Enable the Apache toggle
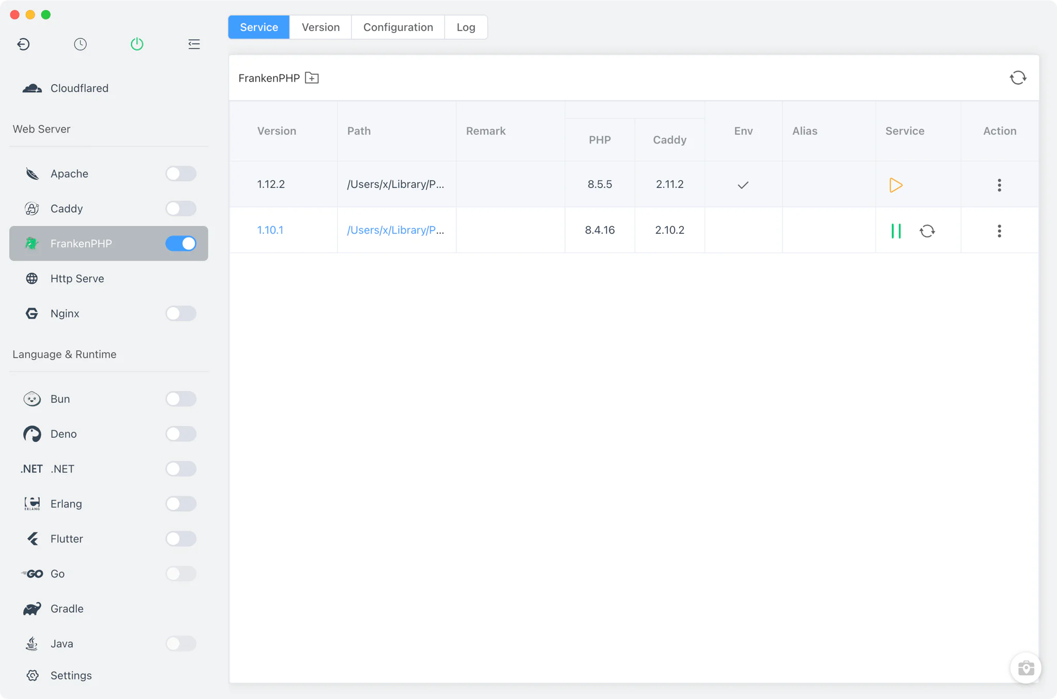This screenshot has width=1057, height=699. point(181,173)
